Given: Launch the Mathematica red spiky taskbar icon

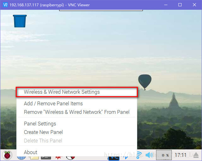Looking at the screenshot, I should click(x=59, y=158).
